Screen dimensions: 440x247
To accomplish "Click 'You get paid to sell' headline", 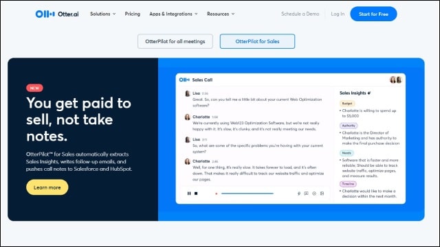I will [78, 119].
